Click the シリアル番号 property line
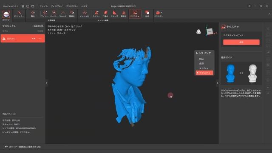 (x=19, y=128)
